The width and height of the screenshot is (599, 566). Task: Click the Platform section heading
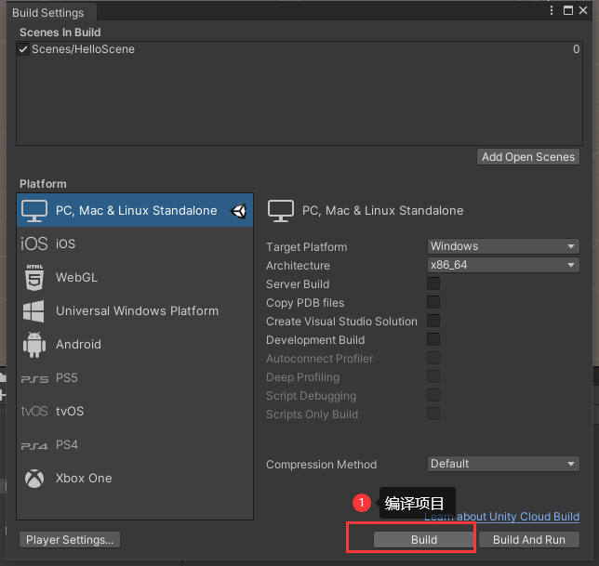[x=43, y=184]
